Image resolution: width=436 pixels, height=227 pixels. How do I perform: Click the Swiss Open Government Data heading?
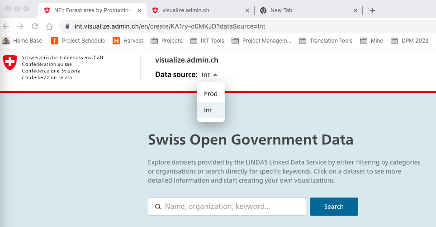click(251, 140)
